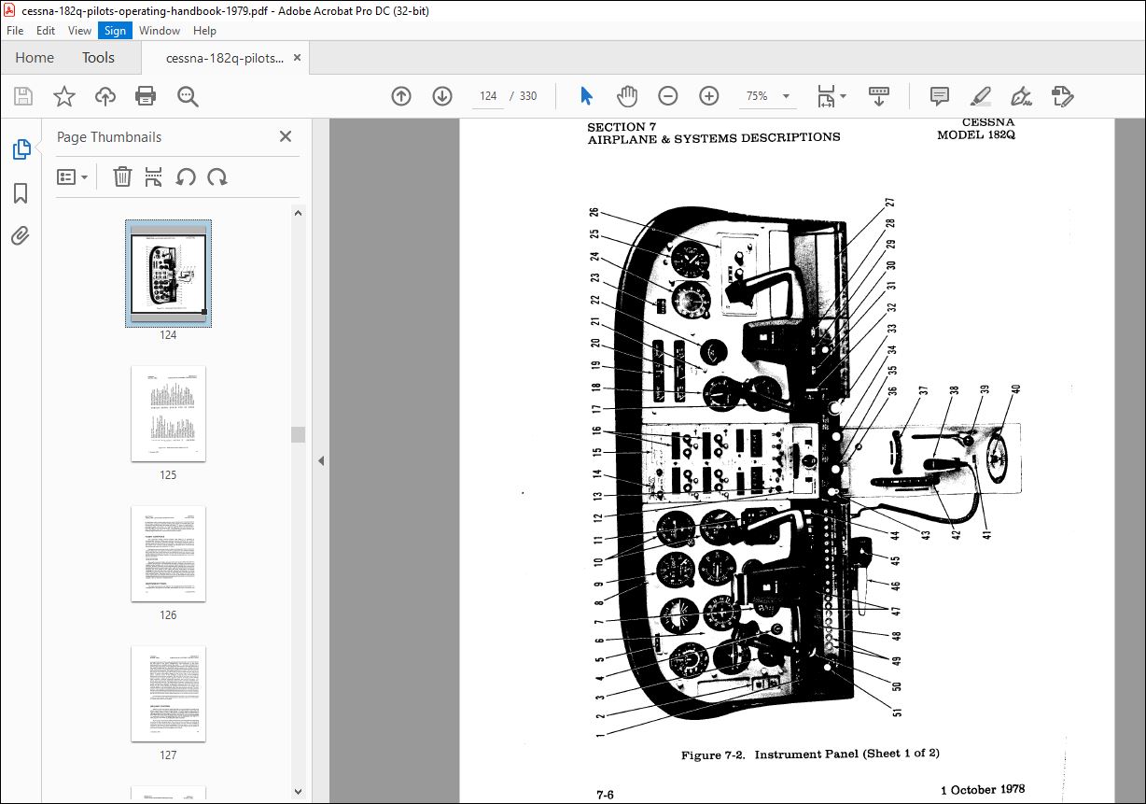Activate the hand pan tool
This screenshot has height=804, width=1146.
click(627, 96)
